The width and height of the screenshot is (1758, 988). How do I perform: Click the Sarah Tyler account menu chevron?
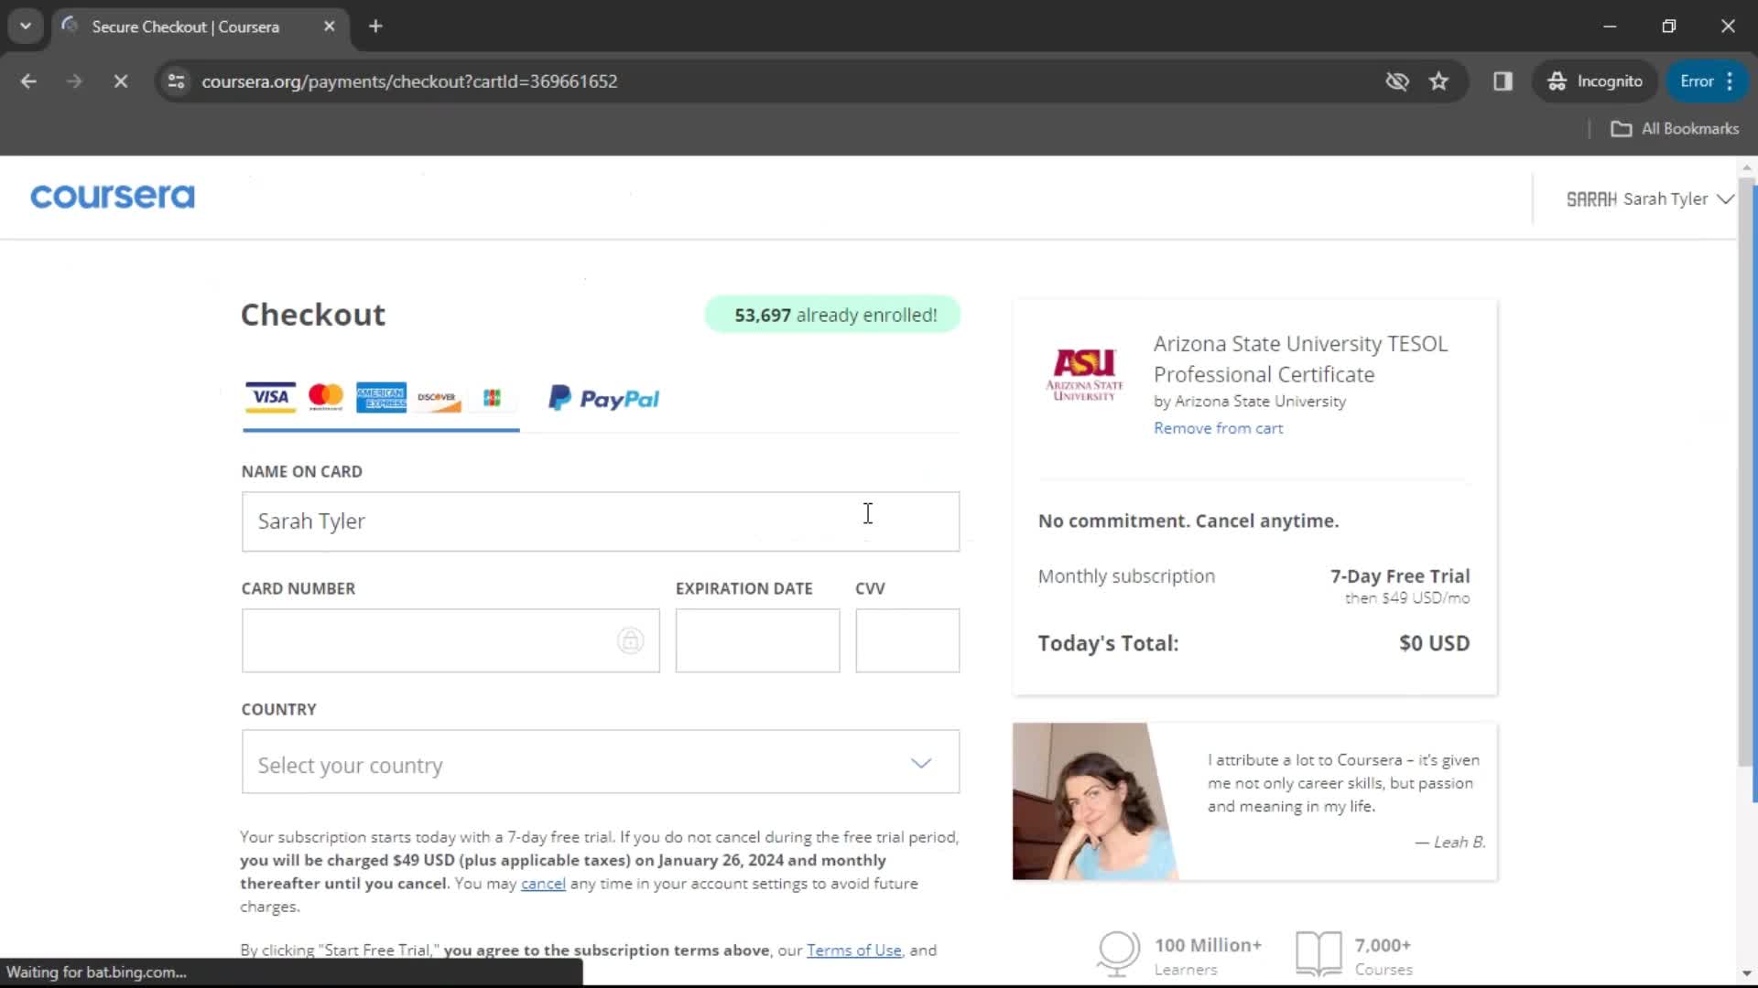tap(1728, 199)
